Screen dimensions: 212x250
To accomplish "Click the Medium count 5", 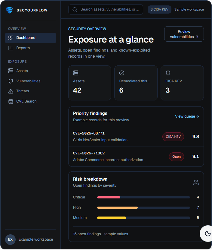I will coord(198,218).
